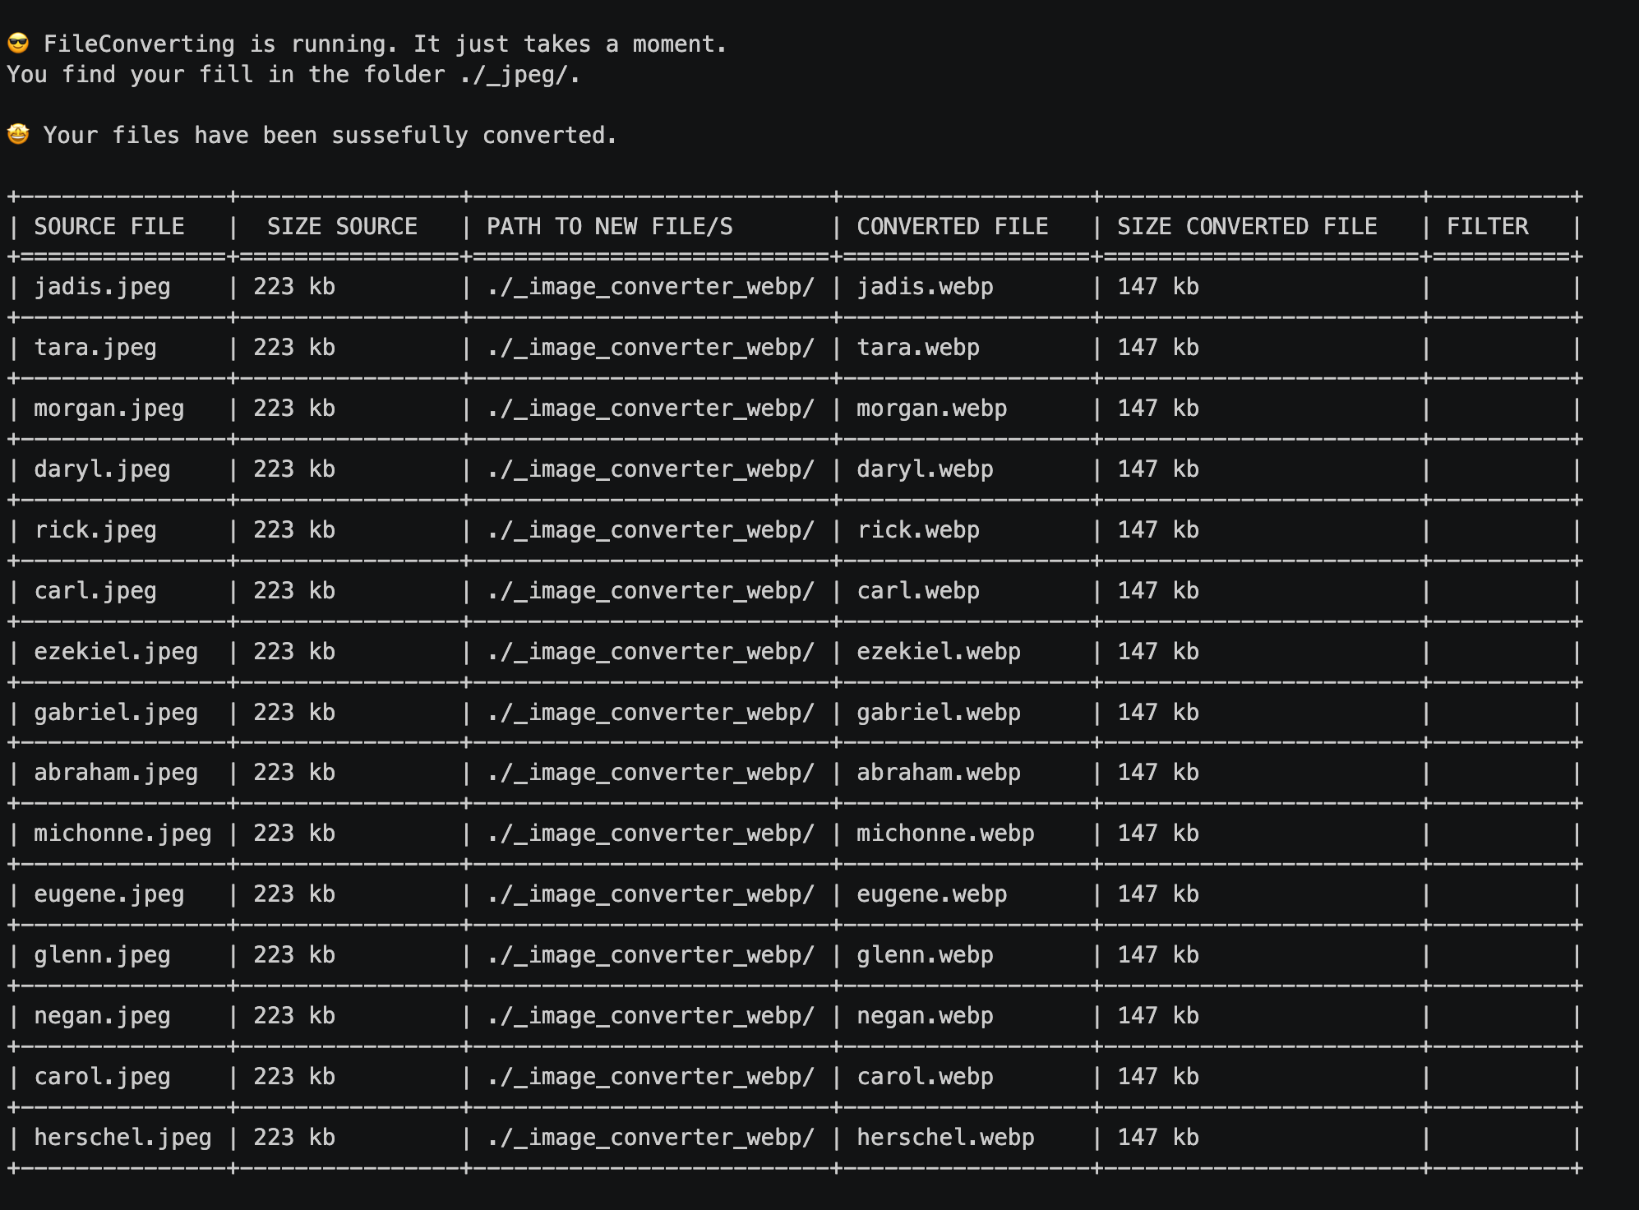Select the text 'daryl.jpeg'

[102, 469]
